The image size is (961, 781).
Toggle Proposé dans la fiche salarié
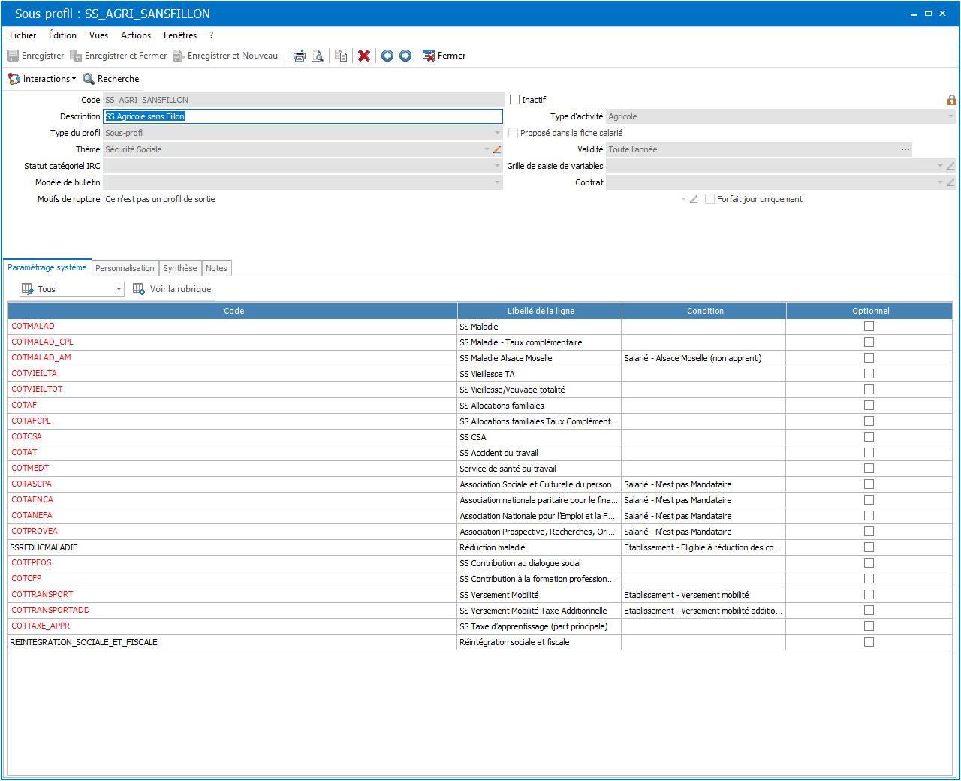pyautogui.click(x=513, y=133)
